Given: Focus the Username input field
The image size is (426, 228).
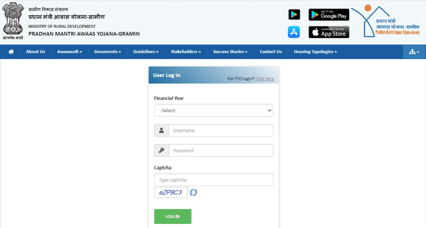Looking at the screenshot, I should pos(220,130).
